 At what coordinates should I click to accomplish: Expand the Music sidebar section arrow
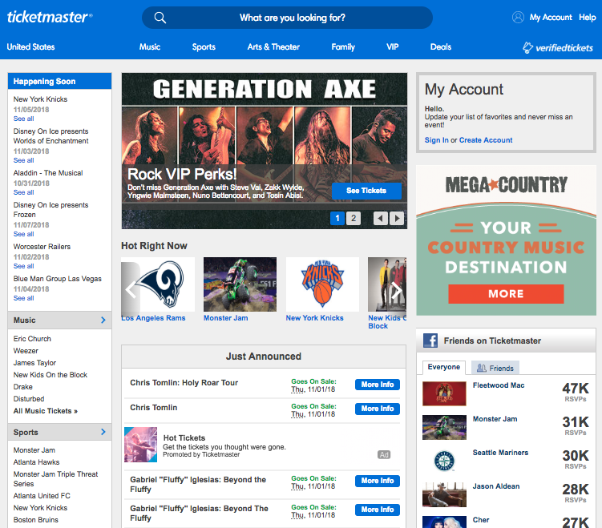pos(103,320)
